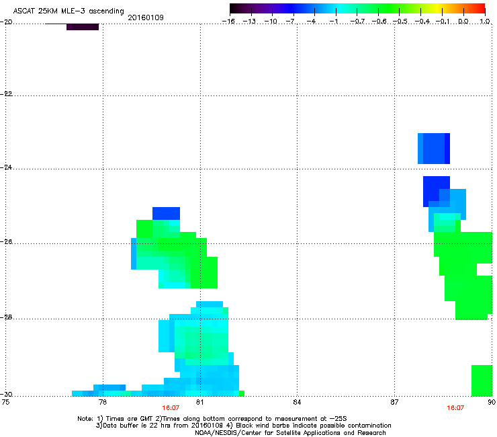Select the -0.1 color bar tick label
Viewport: 497px width, 437px height.
click(x=443, y=22)
